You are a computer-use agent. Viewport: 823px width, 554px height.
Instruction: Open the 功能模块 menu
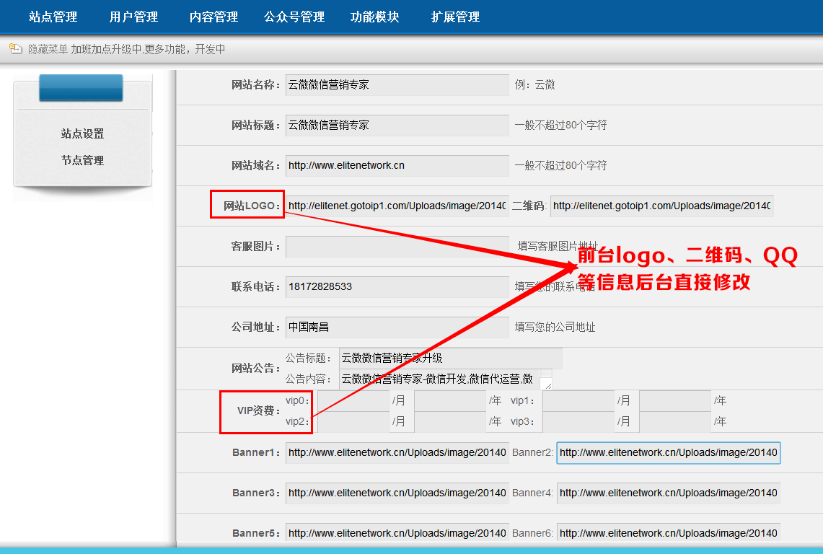(x=375, y=17)
